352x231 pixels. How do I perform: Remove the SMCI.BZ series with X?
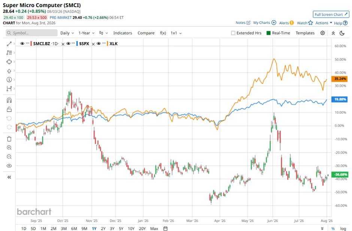tap(63, 44)
